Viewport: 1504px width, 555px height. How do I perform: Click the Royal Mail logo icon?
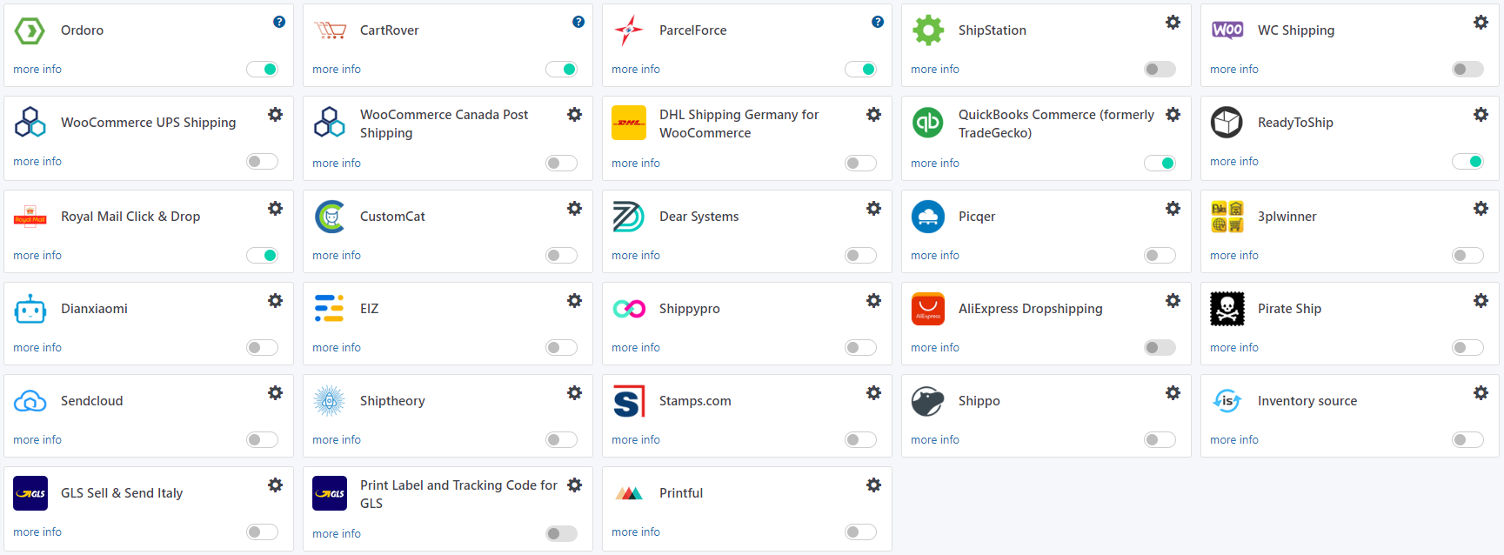[30, 217]
